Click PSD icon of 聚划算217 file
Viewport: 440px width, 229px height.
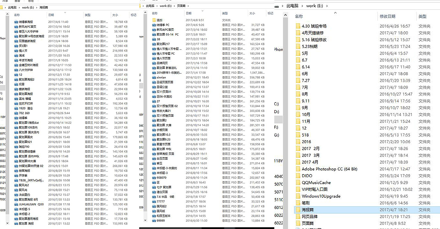pyautogui.click(x=154, y=44)
